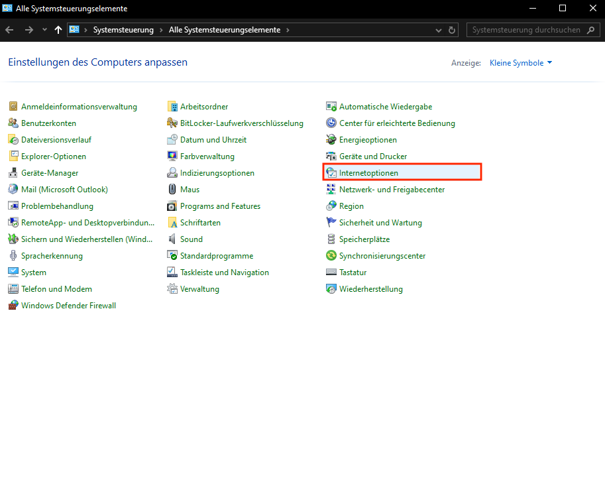Open the recent locations dropdown arrow
Screen dimensions: 605x490
click(x=44, y=31)
